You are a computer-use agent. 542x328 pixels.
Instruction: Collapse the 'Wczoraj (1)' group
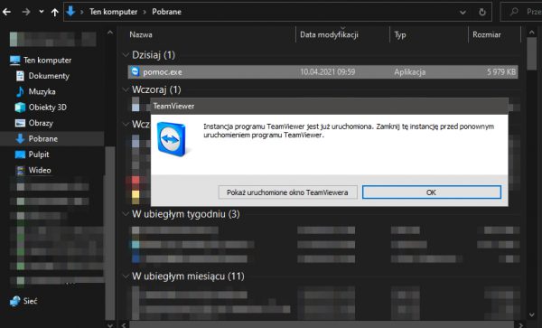pyautogui.click(x=126, y=89)
